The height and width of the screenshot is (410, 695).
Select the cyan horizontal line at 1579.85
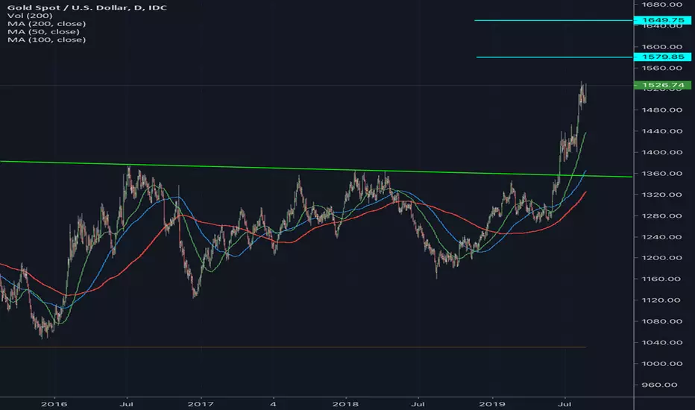tap(554, 57)
